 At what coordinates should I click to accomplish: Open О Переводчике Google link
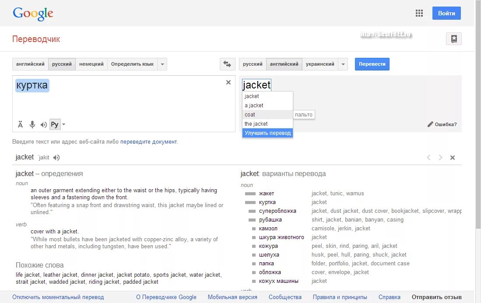pos(166,297)
